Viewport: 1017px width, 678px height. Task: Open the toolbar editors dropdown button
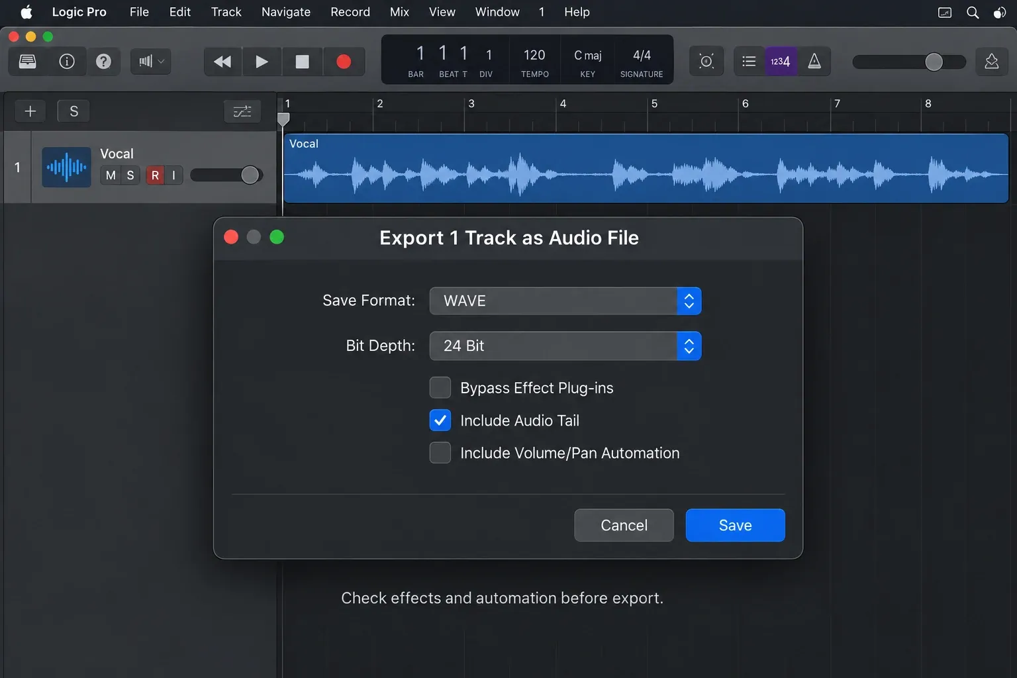coord(151,62)
